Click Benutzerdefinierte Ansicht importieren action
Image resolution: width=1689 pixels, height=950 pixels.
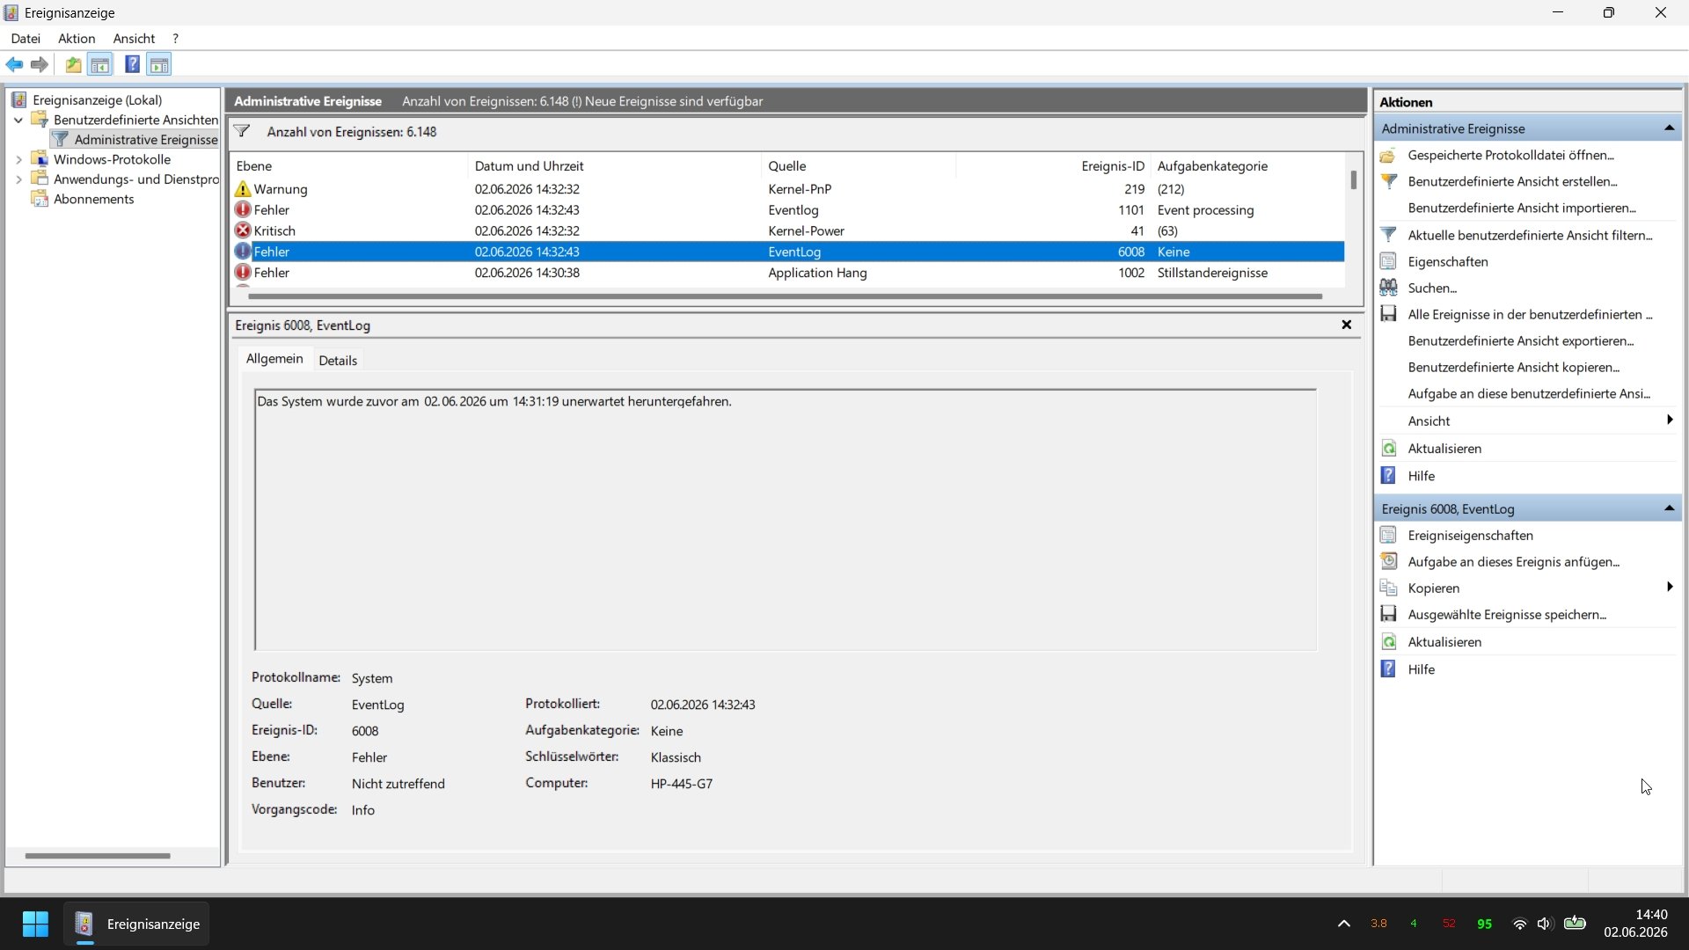point(1522,208)
